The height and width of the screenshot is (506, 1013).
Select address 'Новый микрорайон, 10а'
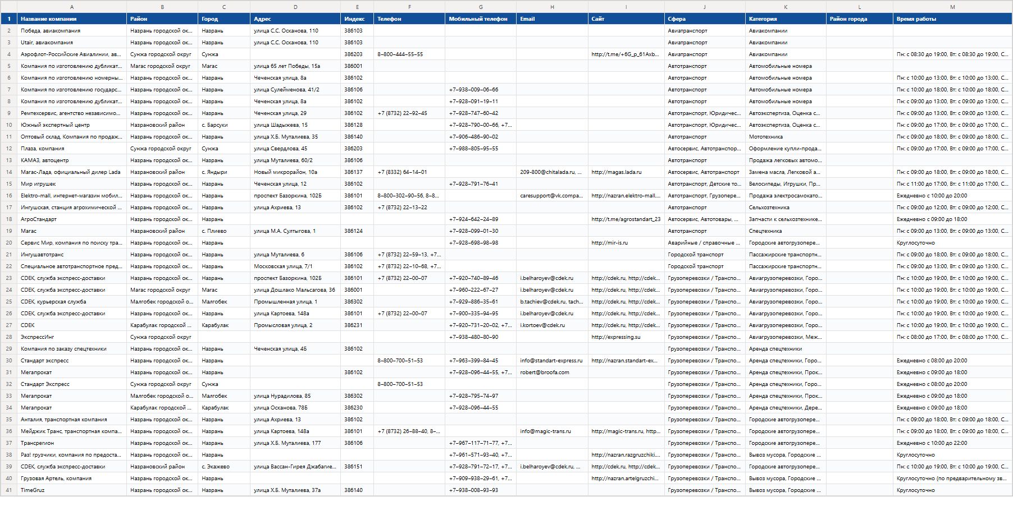(x=295, y=172)
